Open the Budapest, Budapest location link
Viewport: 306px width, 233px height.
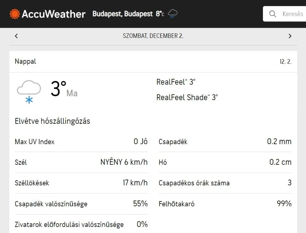[122, 14]
